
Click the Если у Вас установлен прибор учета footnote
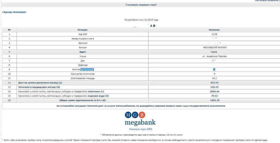pyautogui.click(x=135, y=140)
